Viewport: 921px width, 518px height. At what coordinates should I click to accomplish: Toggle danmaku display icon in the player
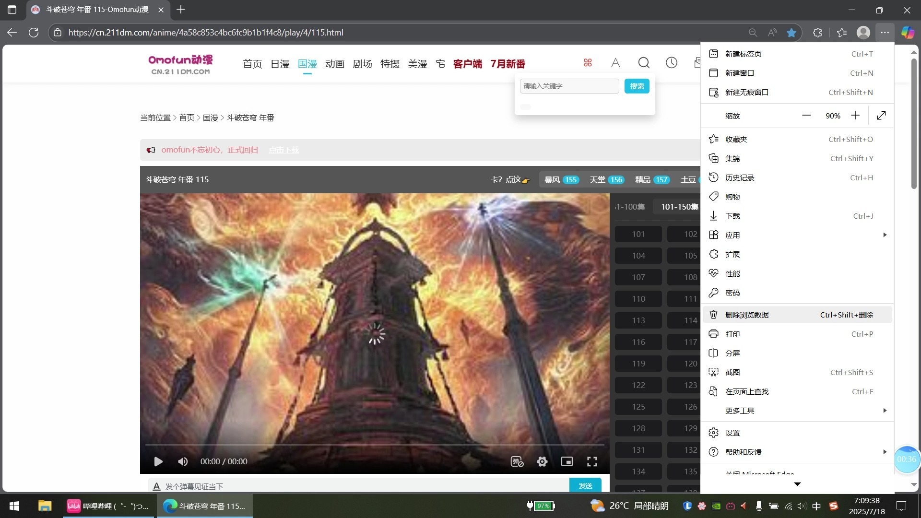tap(517, 461)
